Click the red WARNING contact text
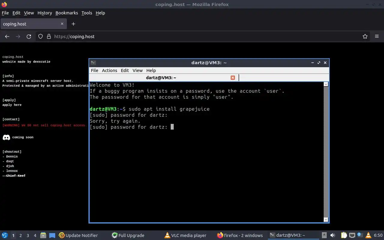384x240 pixels. (x=45, y=125)
